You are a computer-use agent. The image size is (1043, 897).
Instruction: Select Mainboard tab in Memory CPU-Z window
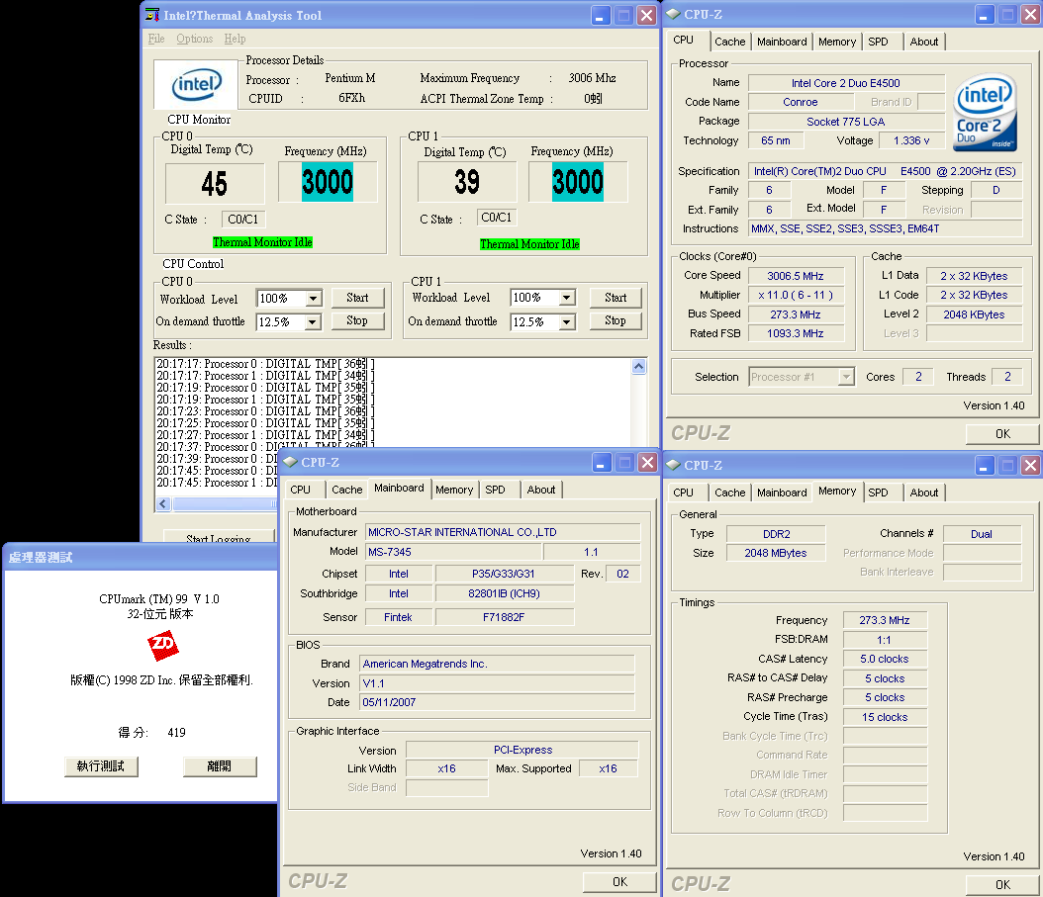[x=782, y=493]
